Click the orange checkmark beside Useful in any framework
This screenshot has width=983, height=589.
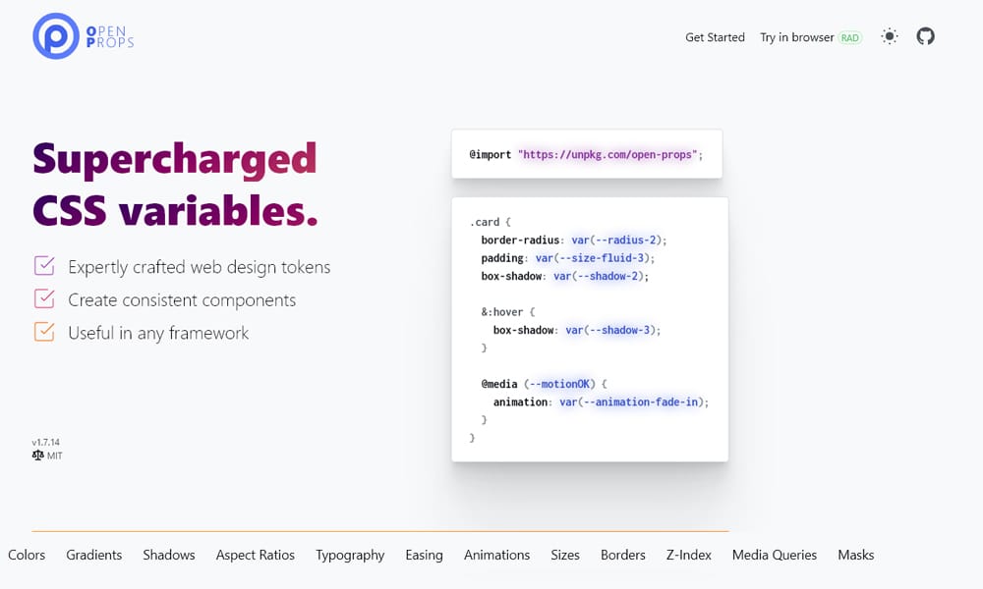click(x=44, y=332)
